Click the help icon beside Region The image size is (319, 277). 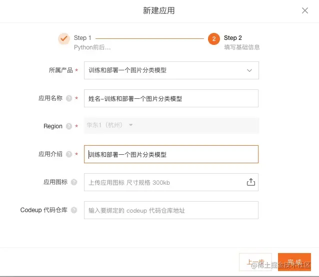point(69,126)
